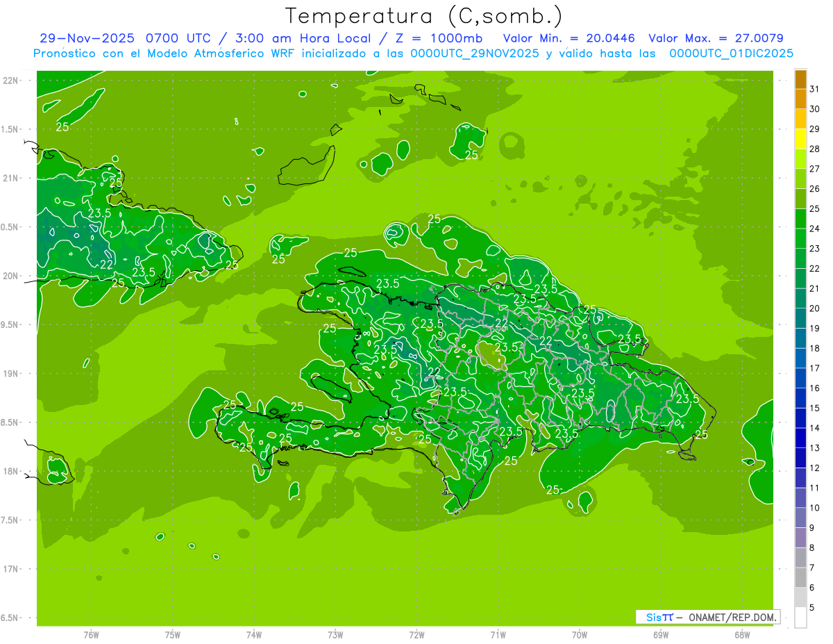Pick the yellow legend swatch between 28 and 29

click(800, 139)
